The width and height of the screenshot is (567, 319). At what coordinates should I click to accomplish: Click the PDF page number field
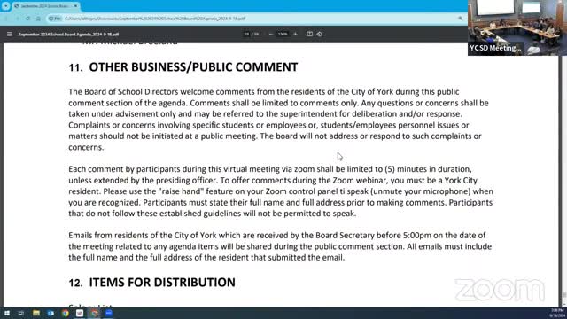(246, 34)
